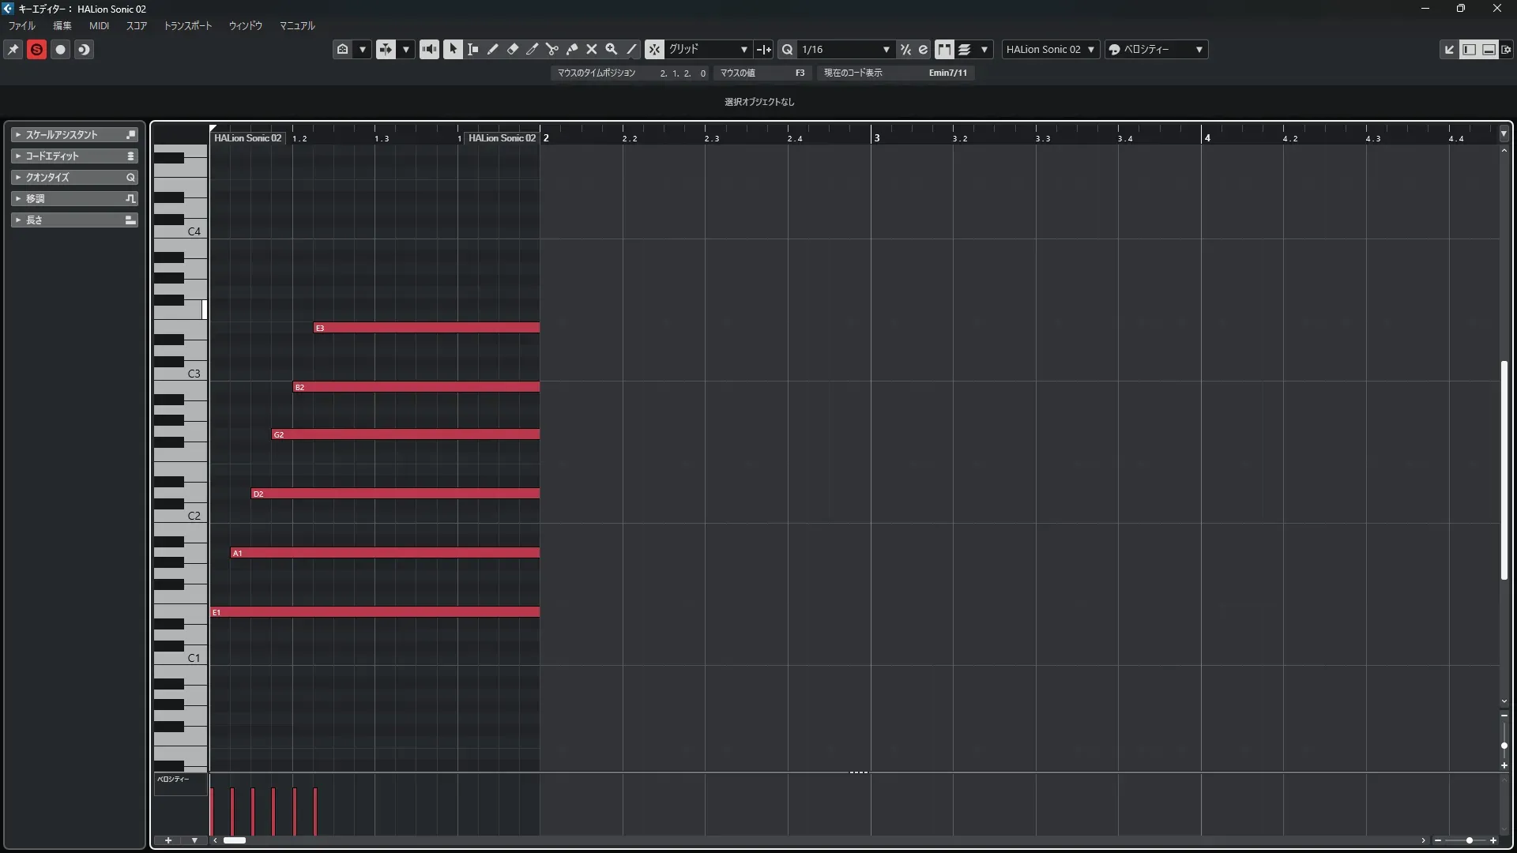Open the トランスポート menu
The width and height of the screenshot is (1517, 853).
tap(188, 25)
